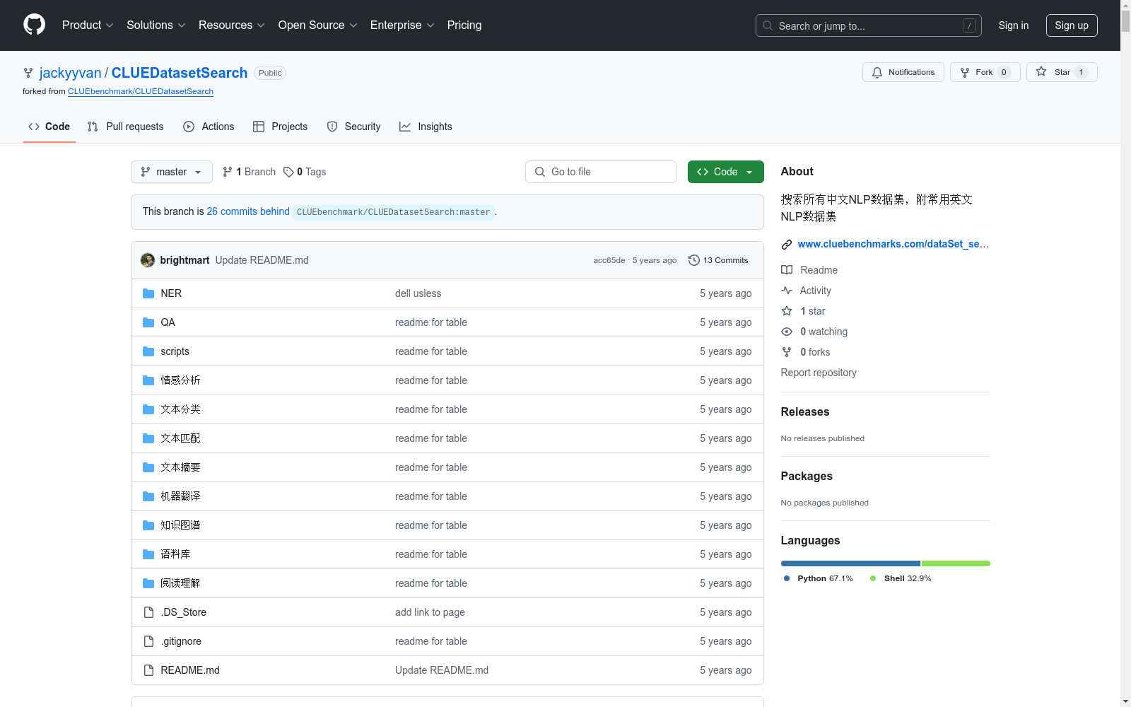Image resolution: width=1131 pixels, height=707 pixels.
Task: Switch to the Actions tab
Action: click(209, 127)
